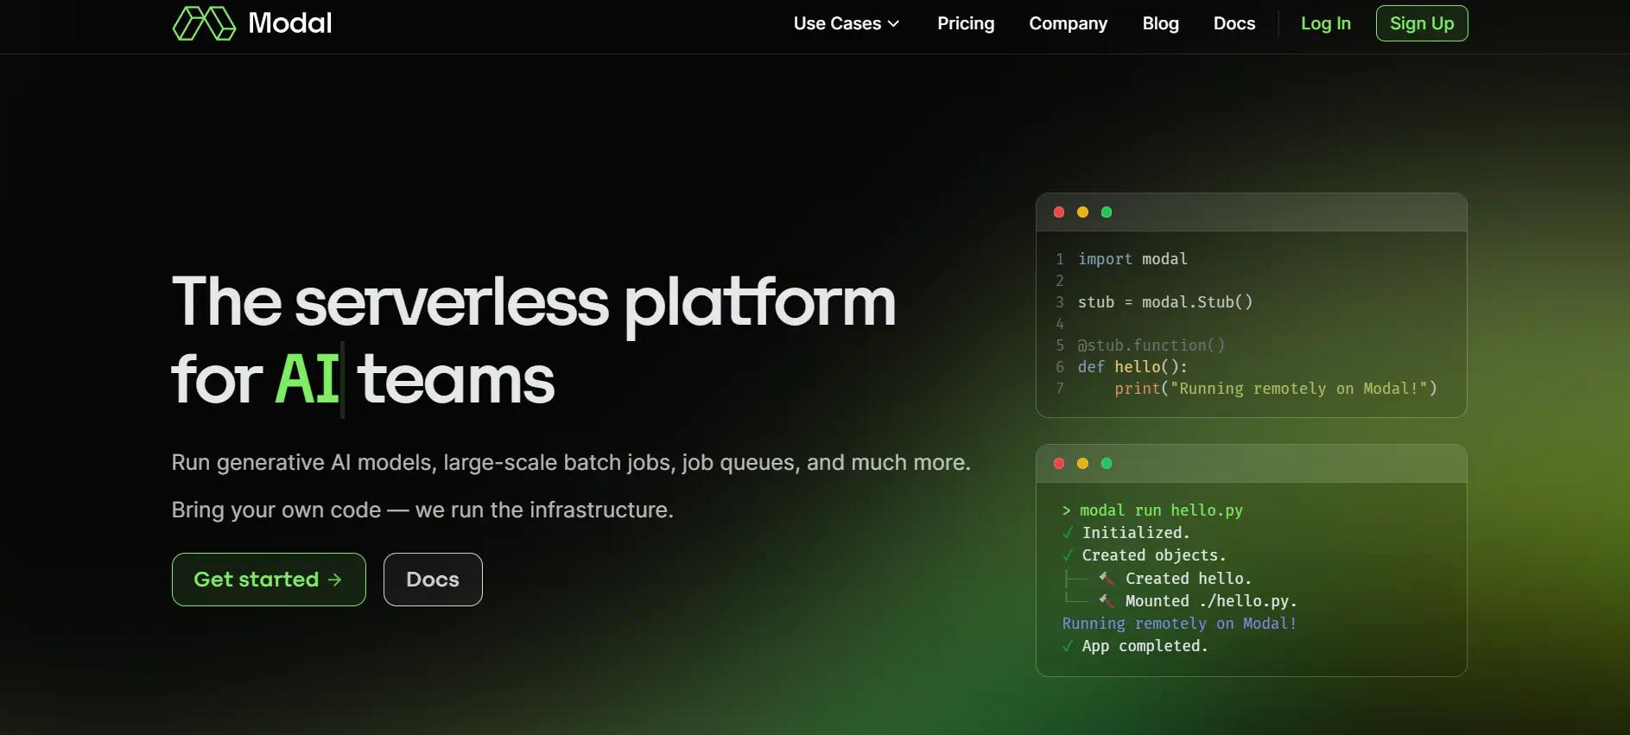Click the red dot in terminal window
Image resolution: width=1630 pixels, height=735 pixels.
coord(1059,464)
